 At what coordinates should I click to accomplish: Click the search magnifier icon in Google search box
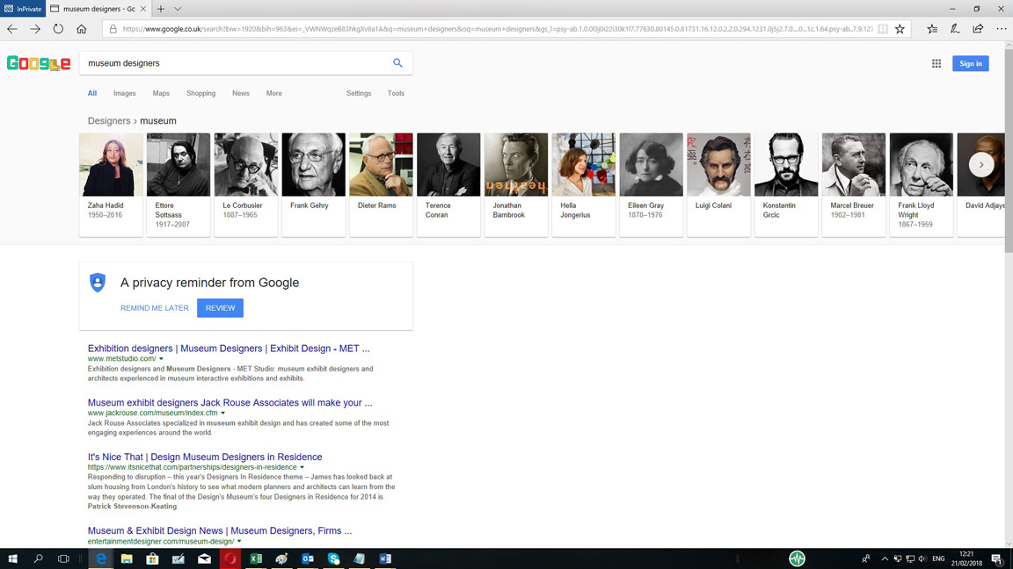click(x=397, y=63)
